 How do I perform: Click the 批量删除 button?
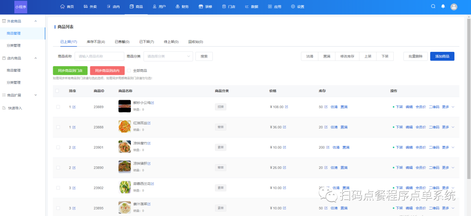click(x=416, y=57)
